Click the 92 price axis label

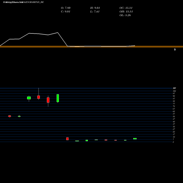coord(174,96)
